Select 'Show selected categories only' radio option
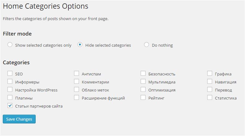Screen dimensions: 245x136 coord(10,45)
